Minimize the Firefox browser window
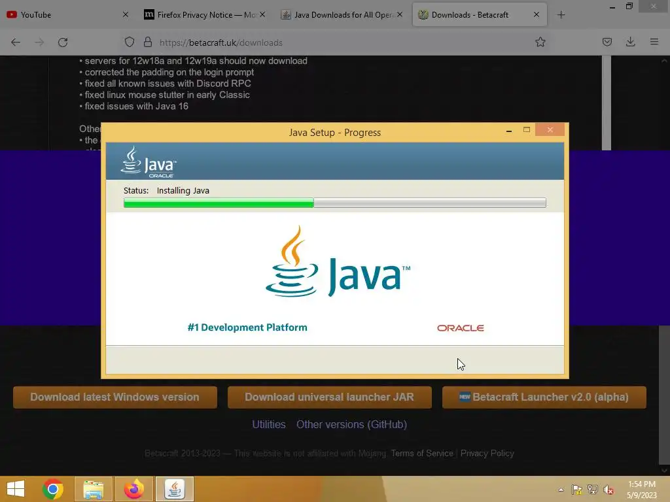This screenshot has height=502, width=670. coord(612,7)
